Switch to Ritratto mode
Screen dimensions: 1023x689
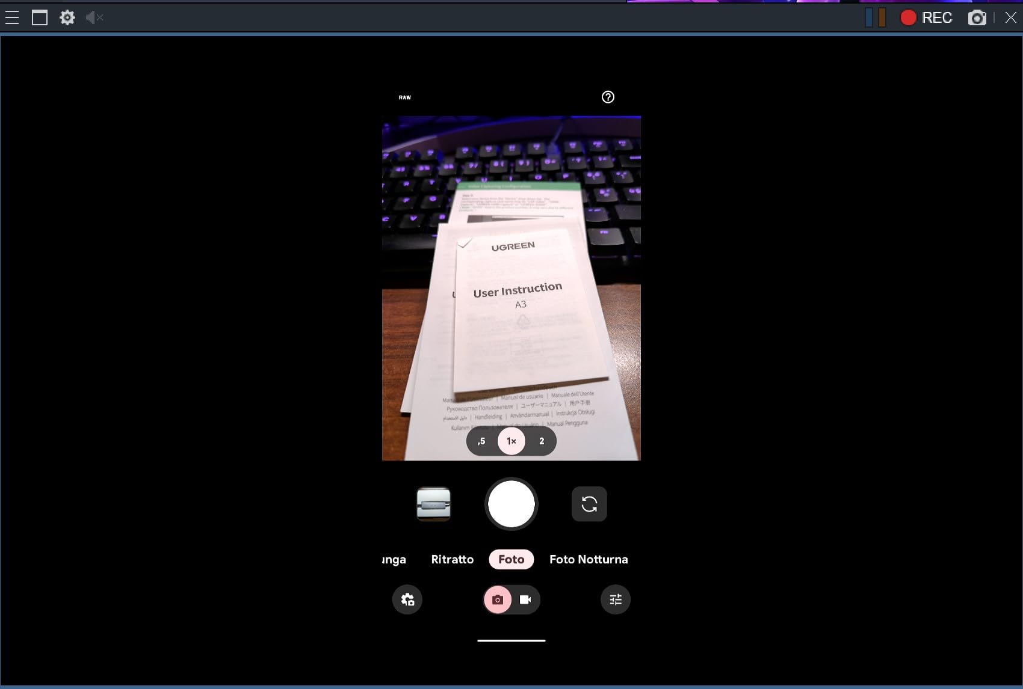coord(453,559)
